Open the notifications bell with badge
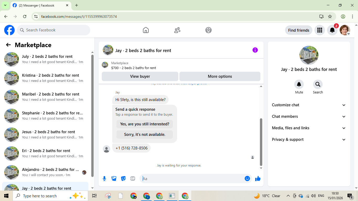Screen dimensions: 358x201 click(332, 30)
